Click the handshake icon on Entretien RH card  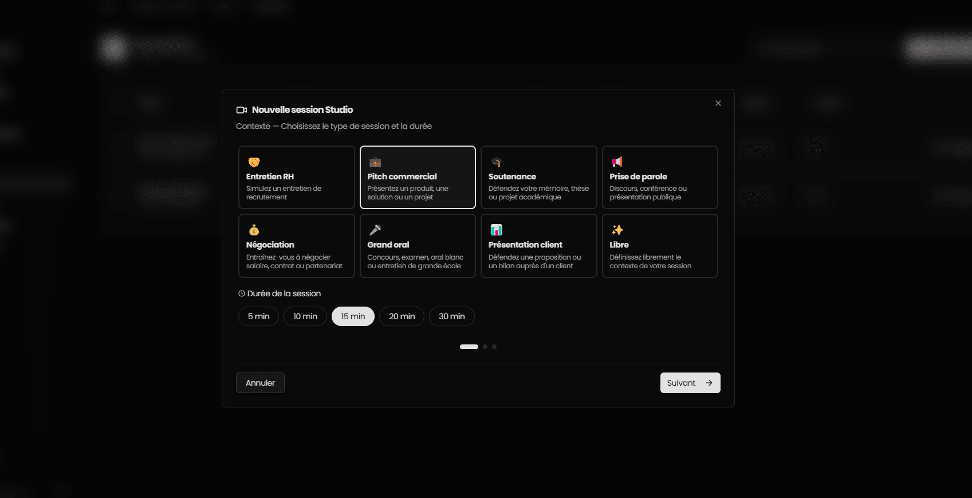[254, 162]
